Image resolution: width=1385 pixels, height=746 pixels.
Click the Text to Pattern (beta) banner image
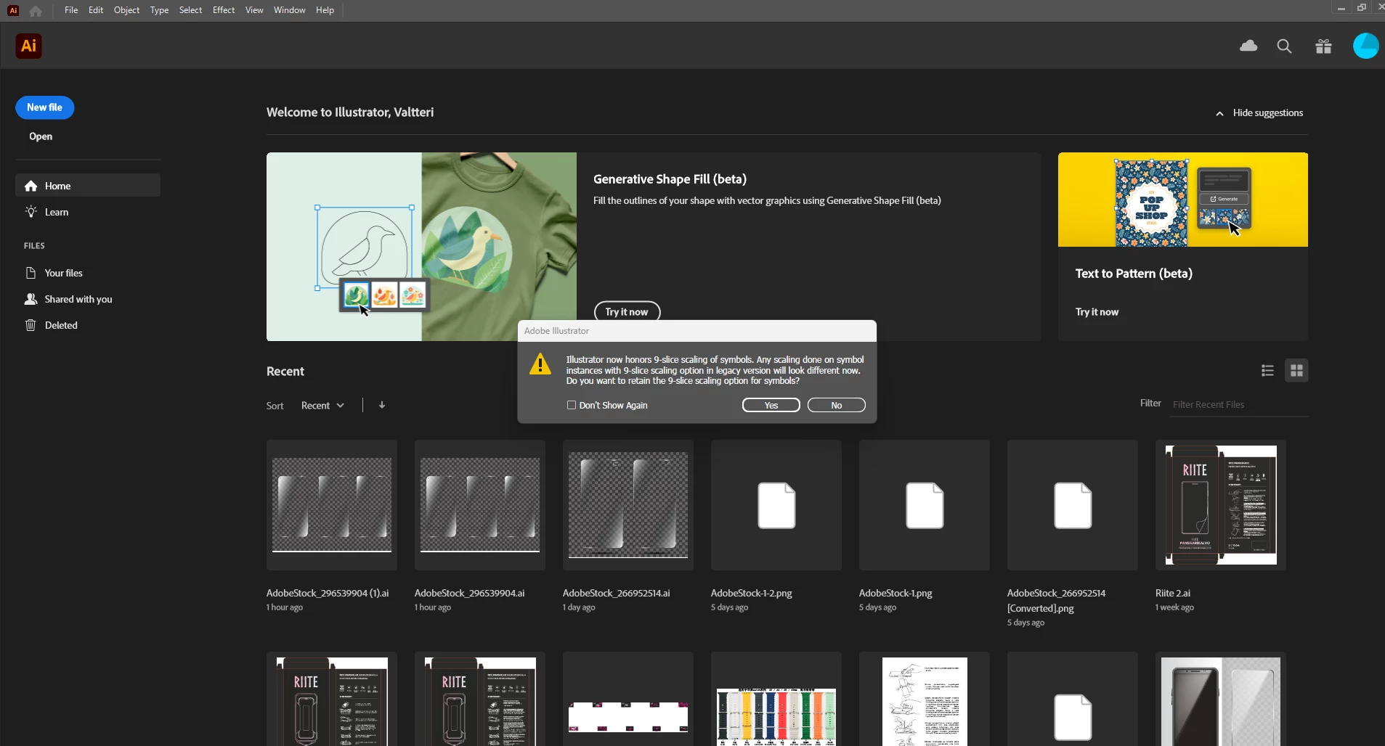click(1183, 200)
